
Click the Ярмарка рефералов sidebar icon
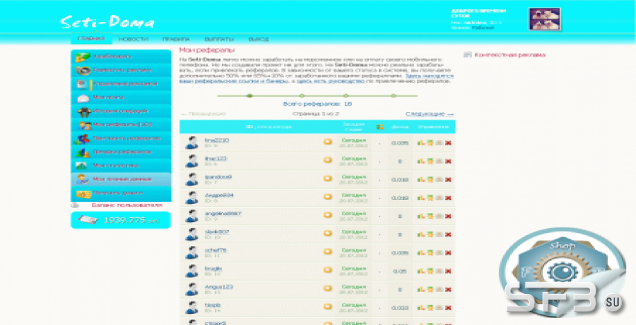coord(82,153)
